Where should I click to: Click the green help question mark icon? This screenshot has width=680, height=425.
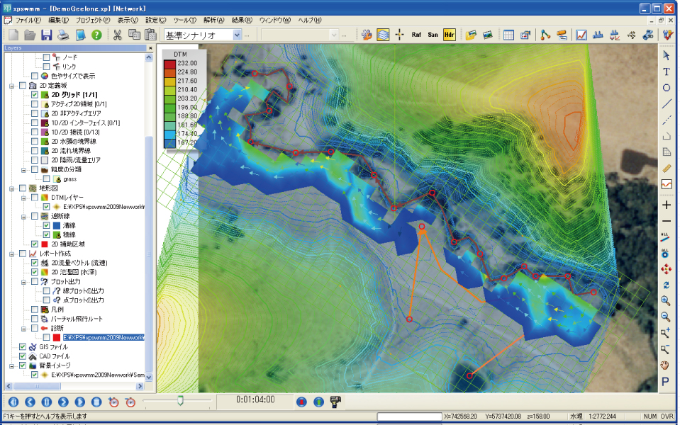(x=96, y=34)
